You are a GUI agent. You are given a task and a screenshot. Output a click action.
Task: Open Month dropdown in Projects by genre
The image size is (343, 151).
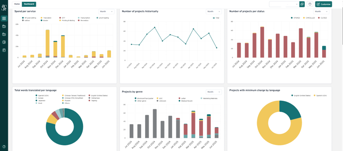214,92
